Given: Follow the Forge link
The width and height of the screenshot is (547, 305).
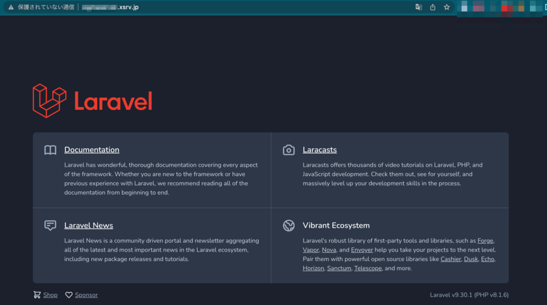Looking at the screenshot, I should coord(485,241).
